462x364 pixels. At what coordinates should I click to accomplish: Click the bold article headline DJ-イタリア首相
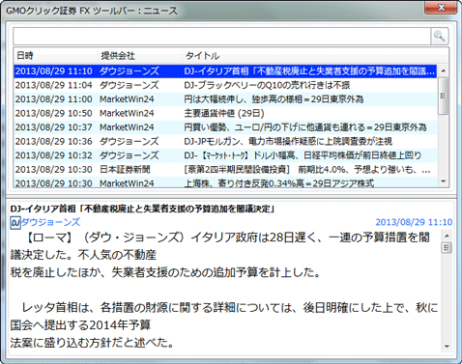pyautogui.click(x=142, y=209)
